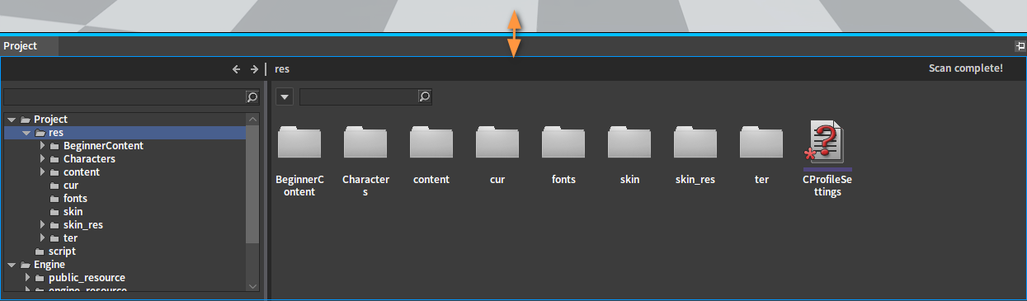Focus the file browser search field
1027x301 pixels.
(359, 96)
